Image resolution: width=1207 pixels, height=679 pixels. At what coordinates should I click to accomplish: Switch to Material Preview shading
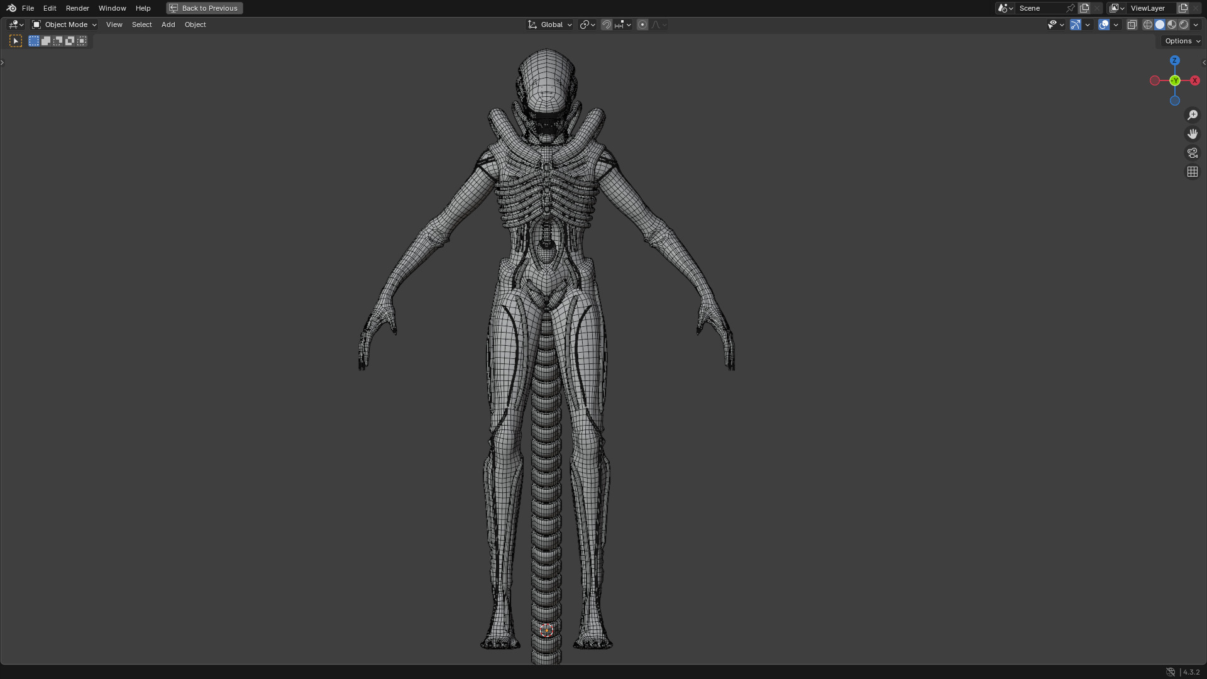pyautogui.click(x=1172, y=25)
